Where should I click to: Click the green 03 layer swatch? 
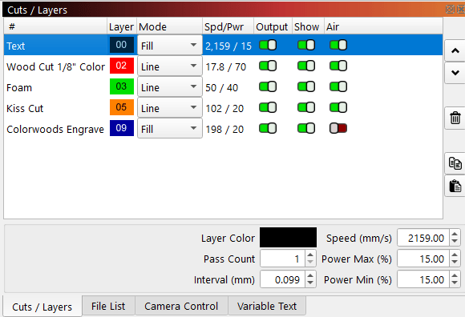click(122, 86)
